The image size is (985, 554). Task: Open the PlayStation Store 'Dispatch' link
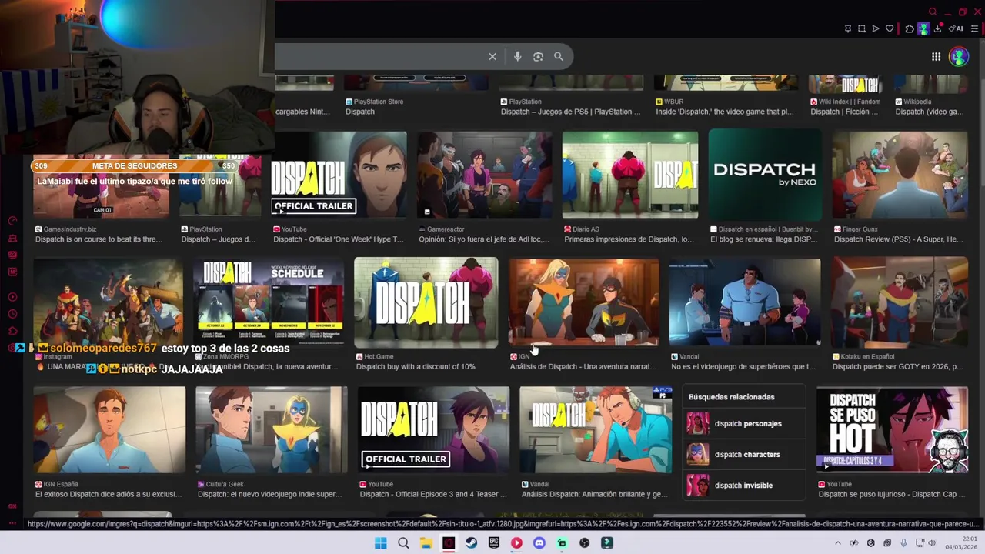pyautogui.click(x=360, y=112)
